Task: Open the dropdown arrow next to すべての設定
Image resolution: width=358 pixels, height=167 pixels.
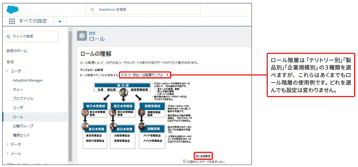Action: 60,21
